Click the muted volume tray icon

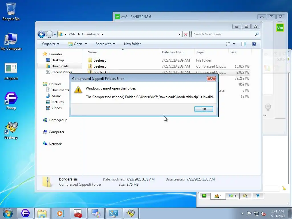point(263,214)
